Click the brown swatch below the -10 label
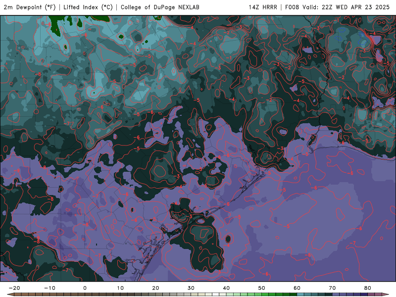This screenshot has width=396, height=297. [x=53, y=295]
